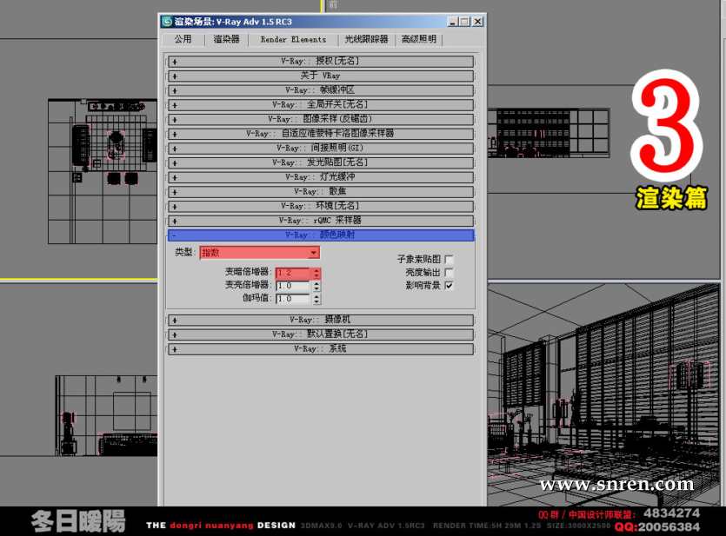Viewport: 726px width, 536px height.
Task: Open the 高级照明 tab
Action: click(x=419, y=39)
